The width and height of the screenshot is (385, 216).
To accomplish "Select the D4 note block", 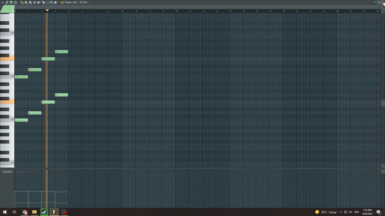I will [35, 113].
